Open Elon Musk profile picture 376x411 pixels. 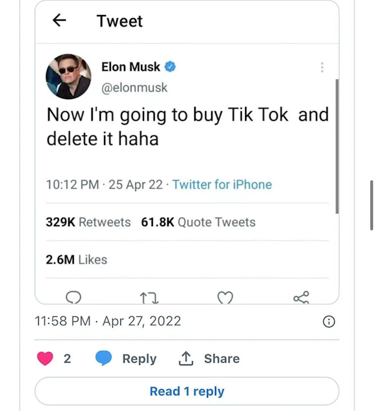pos(69,76)
